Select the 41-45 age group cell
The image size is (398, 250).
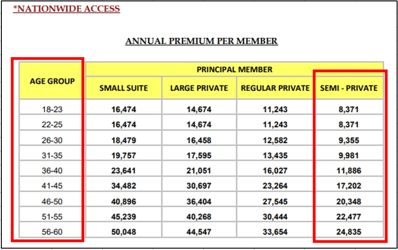pos(52,186)
